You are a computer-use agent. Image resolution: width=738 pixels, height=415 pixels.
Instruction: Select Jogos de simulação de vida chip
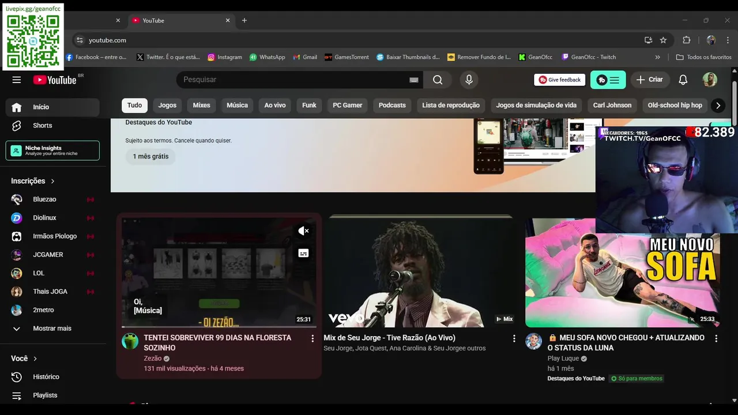point(536,105)
